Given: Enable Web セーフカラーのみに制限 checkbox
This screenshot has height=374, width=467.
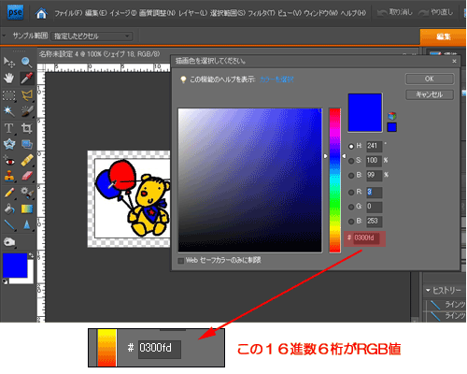Looking at the screenshot, I should coord(181,261).
